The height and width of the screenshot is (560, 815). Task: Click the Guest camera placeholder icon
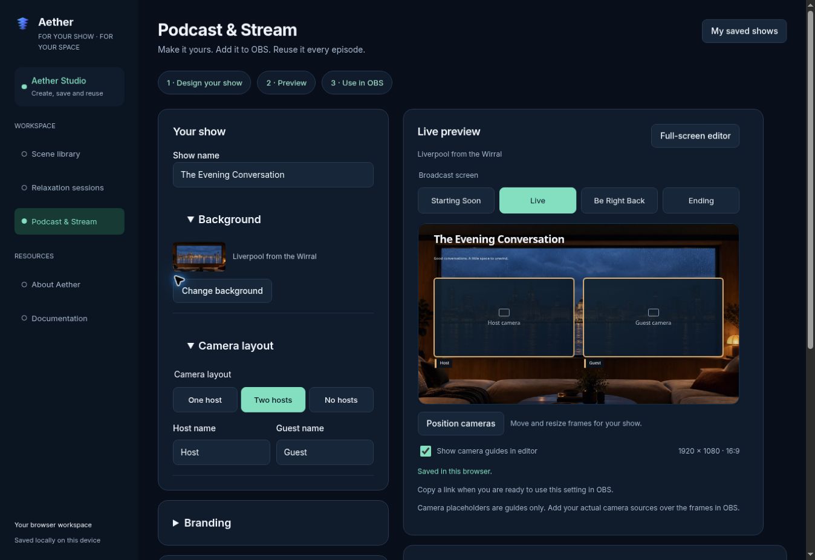tap(653, 313)
